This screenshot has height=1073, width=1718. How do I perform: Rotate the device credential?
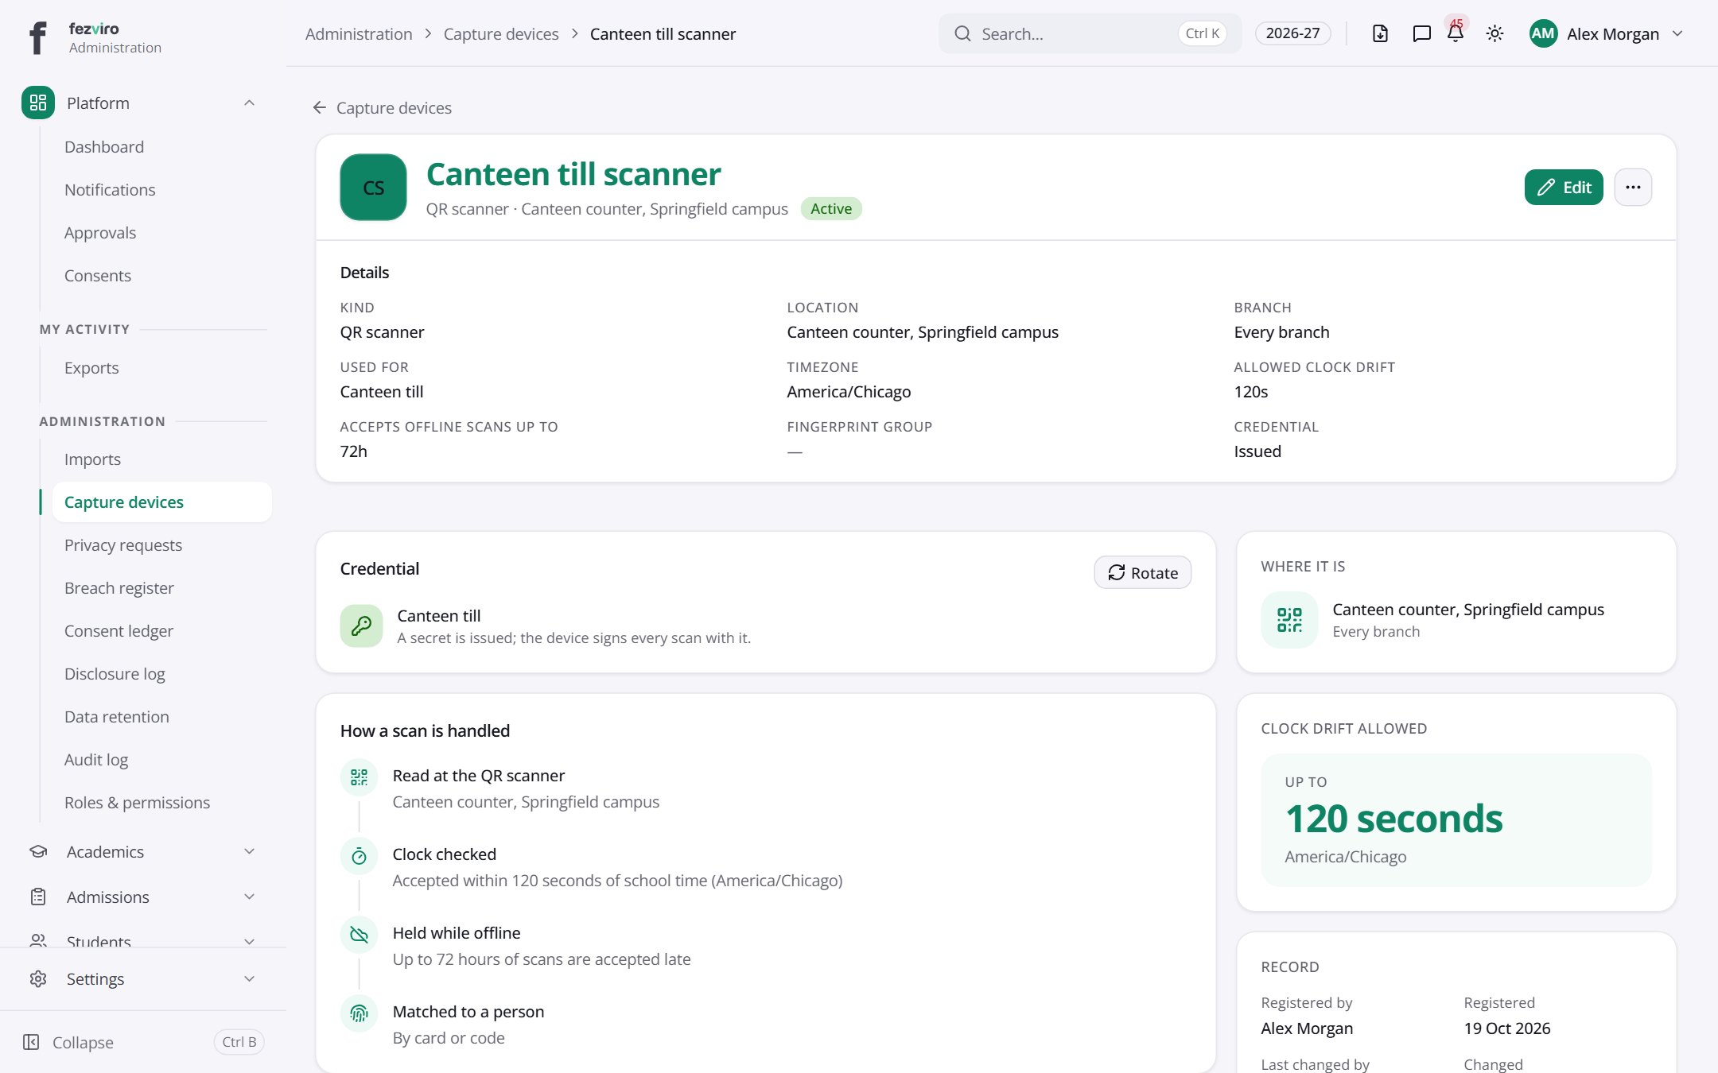[x=1142, y=572]
